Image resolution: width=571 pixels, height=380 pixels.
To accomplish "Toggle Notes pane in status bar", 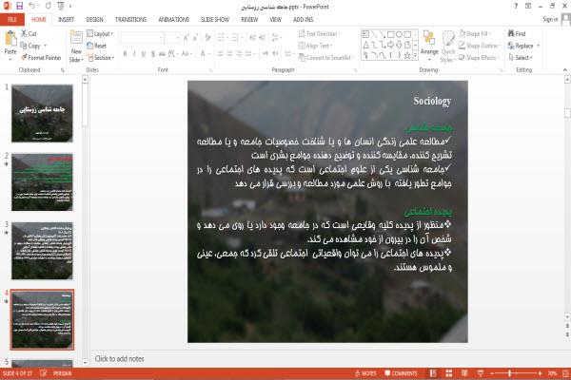I will tap(365, 373).
